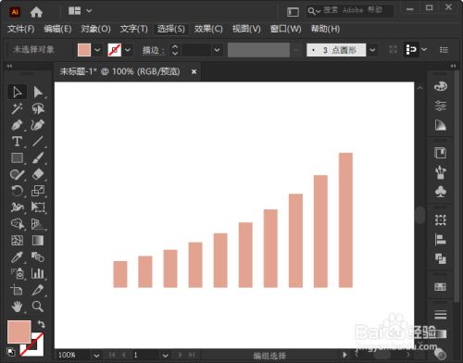Image resolution: width=463 pixels, height=363 pixels.
Task: Swap fill and stroke colors
Action: click(41, 324)
